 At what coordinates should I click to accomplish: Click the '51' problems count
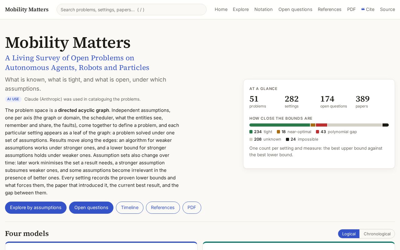(x=254, y=99)
